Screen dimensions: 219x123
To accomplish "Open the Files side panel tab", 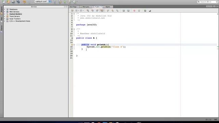I will tap(1, 20).
